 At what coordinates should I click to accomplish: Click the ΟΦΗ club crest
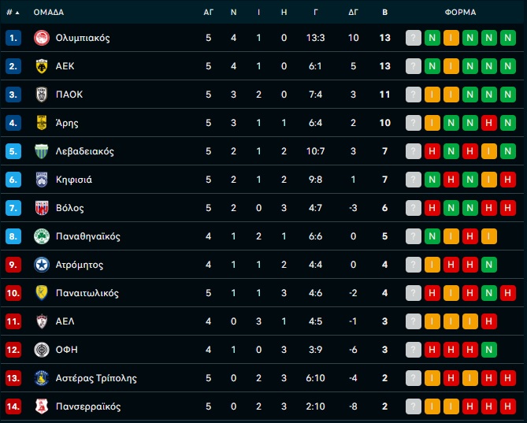click(42, 350)
